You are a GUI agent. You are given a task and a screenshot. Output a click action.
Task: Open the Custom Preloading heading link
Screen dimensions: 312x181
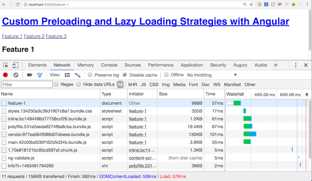pos(146,22)
